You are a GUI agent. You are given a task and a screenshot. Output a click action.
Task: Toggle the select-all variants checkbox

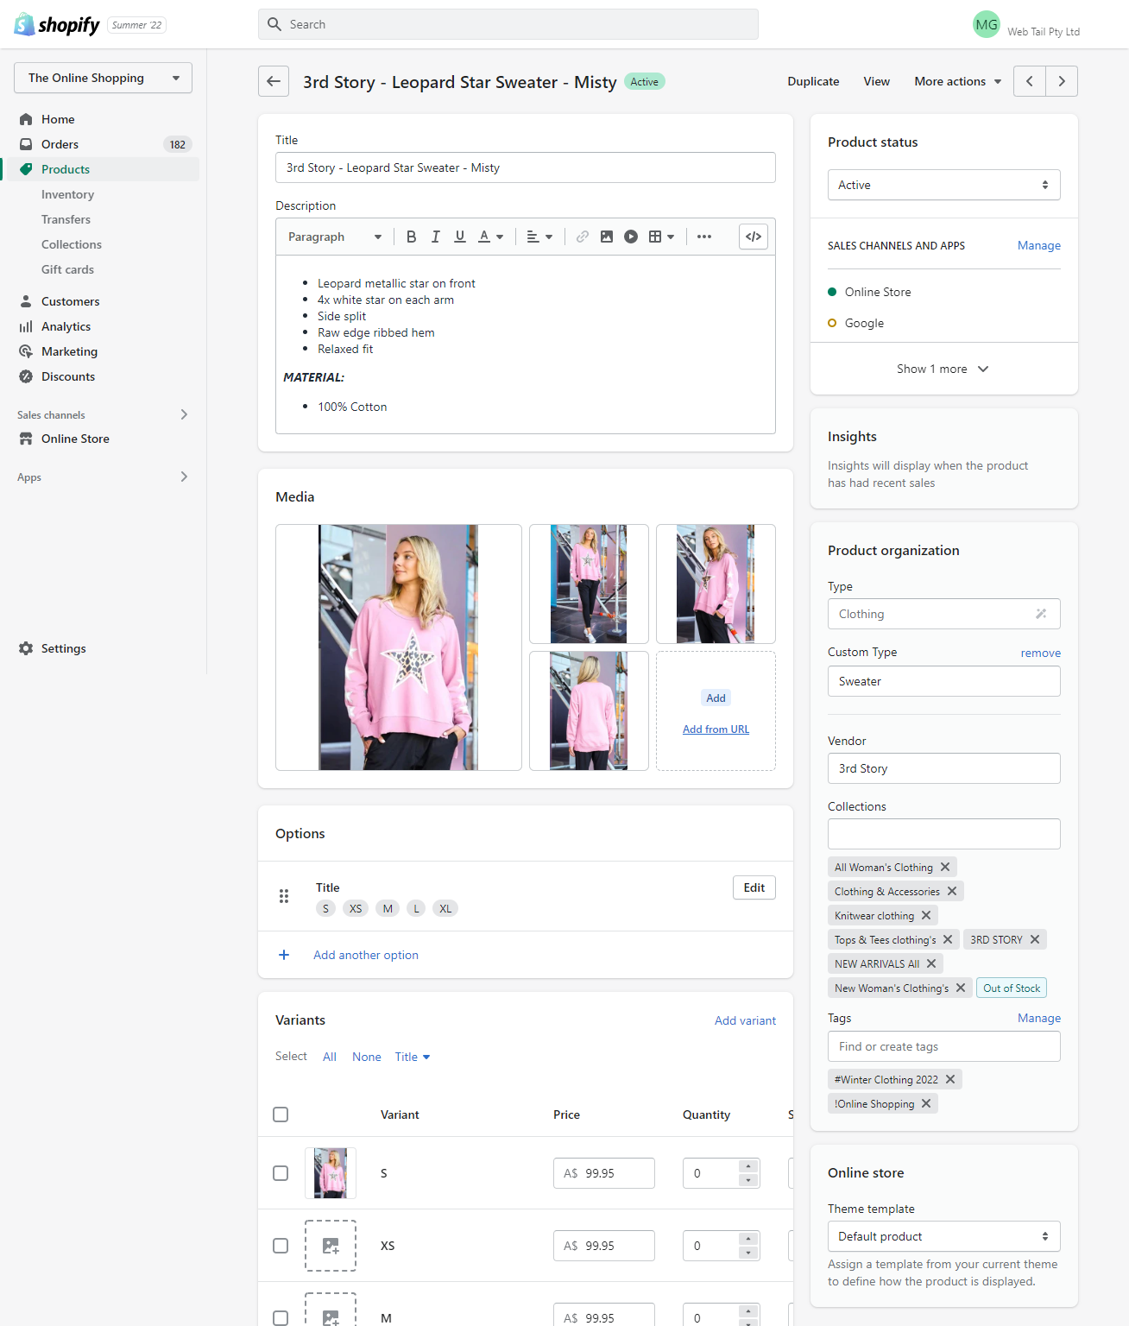[x=281, y=1114]
